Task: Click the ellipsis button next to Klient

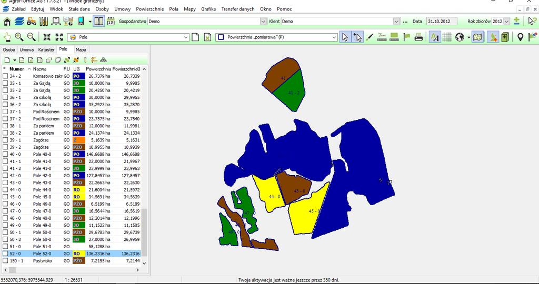Action: (x=405, y=22)
